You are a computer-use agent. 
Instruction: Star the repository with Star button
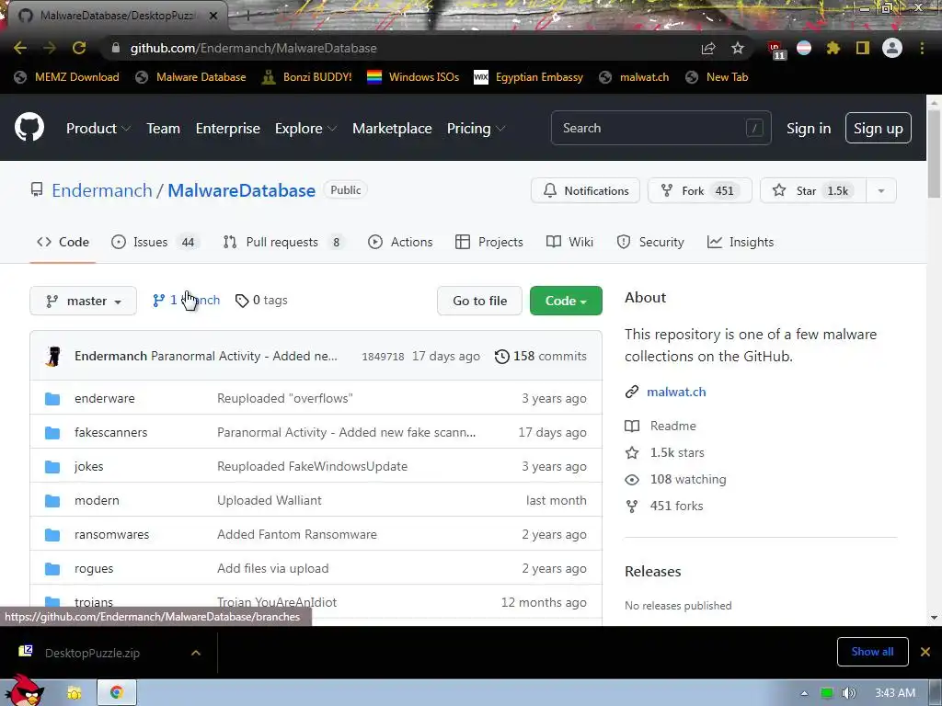[x=813, y=191]
